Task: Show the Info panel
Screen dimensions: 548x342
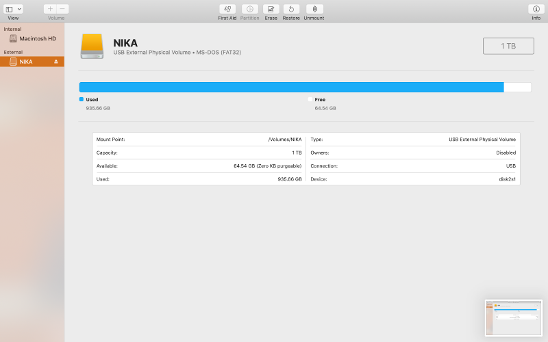Action: (x=536, y=9)
